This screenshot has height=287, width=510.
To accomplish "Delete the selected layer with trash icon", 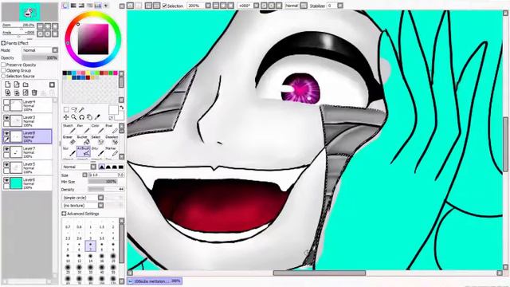I will pos(34,92).
